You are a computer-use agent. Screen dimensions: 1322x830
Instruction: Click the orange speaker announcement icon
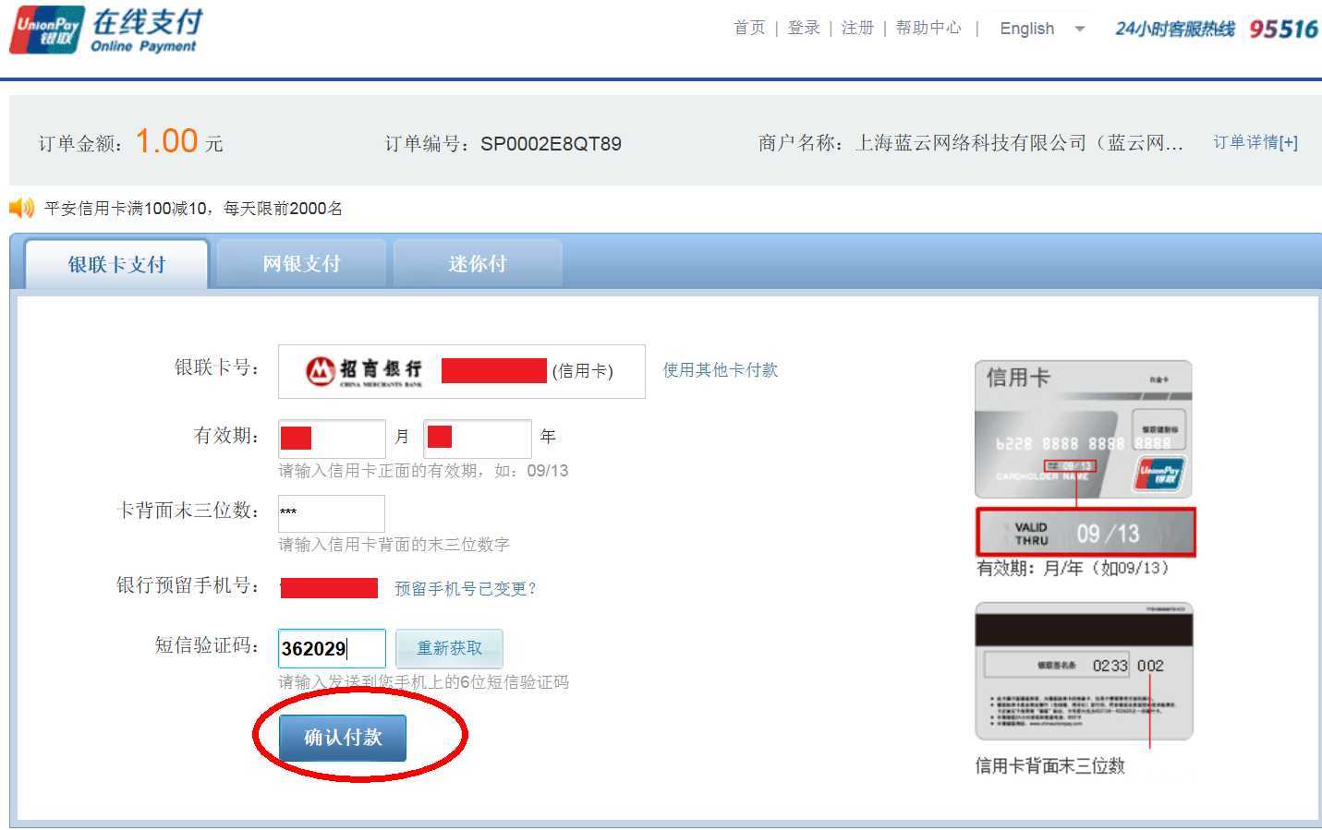tap(22, 208)
